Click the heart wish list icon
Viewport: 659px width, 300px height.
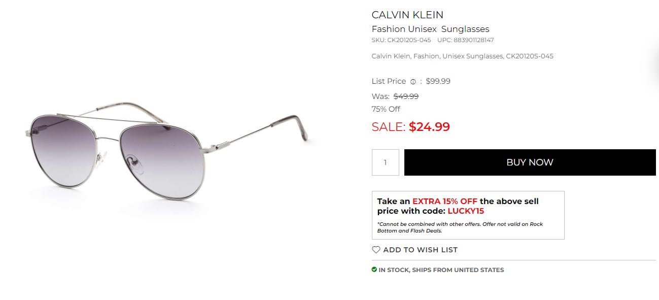pos(376,250)
